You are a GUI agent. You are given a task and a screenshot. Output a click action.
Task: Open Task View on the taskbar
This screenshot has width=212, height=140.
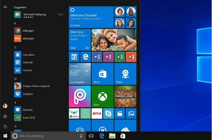coord(91,136)
